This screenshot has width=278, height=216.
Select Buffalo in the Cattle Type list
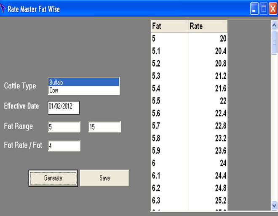point(83,82)
